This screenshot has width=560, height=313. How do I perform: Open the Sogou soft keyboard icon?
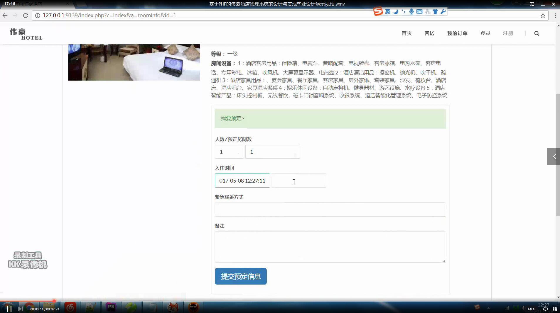(x=419, y=11)
